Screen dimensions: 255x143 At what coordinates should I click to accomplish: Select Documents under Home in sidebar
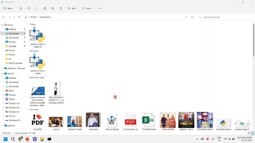coord(13,38)
